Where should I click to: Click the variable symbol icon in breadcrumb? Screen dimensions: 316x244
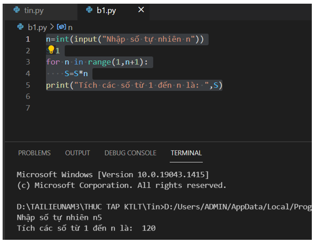[x=61, y=26]
